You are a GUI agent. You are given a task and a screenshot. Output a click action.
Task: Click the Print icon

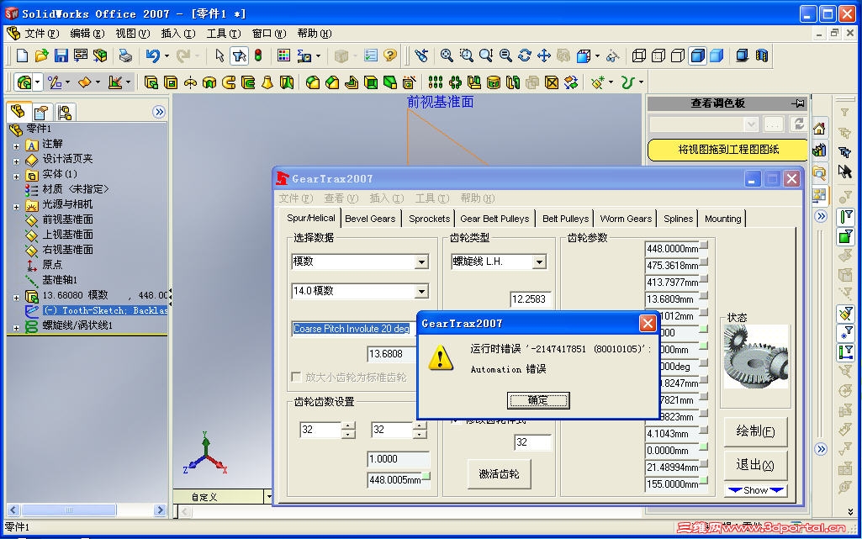coord(125,55)
